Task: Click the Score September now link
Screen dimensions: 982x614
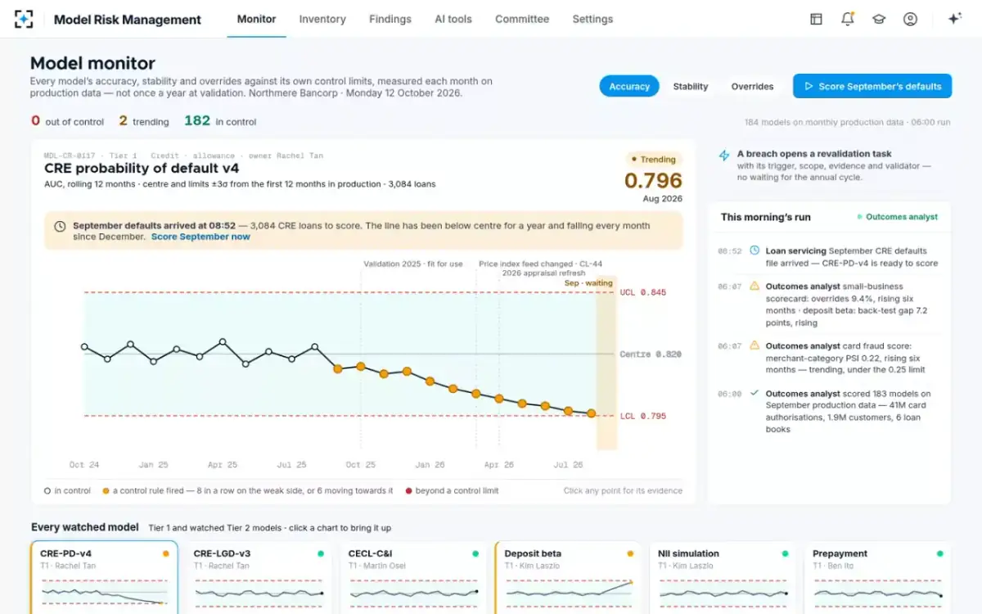Action: (200, 237)
